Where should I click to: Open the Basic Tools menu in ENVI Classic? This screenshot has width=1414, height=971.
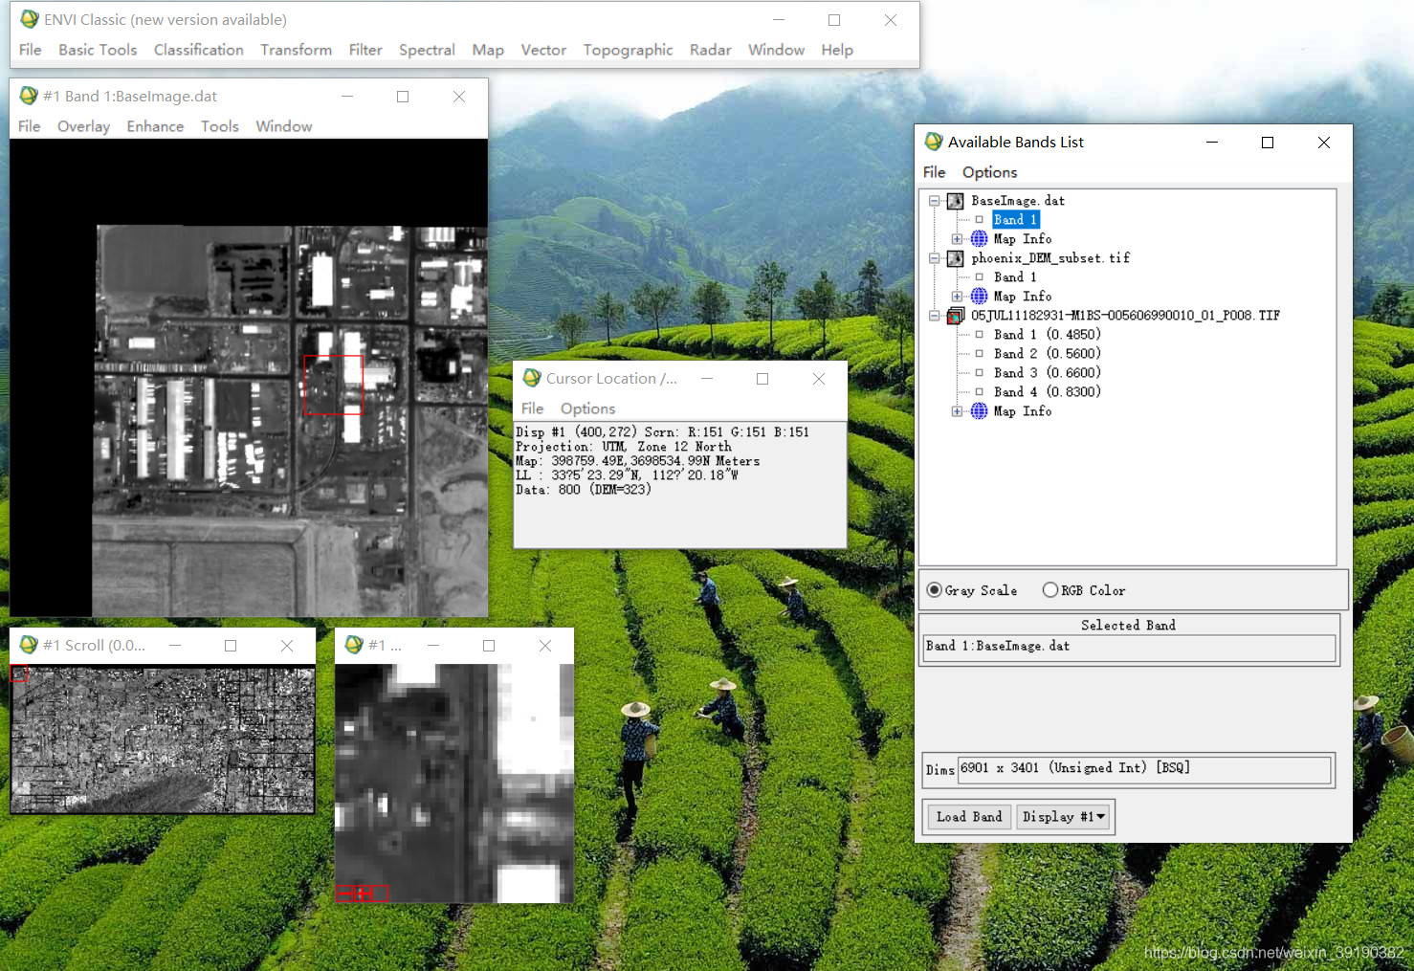[x=98, y=50]
